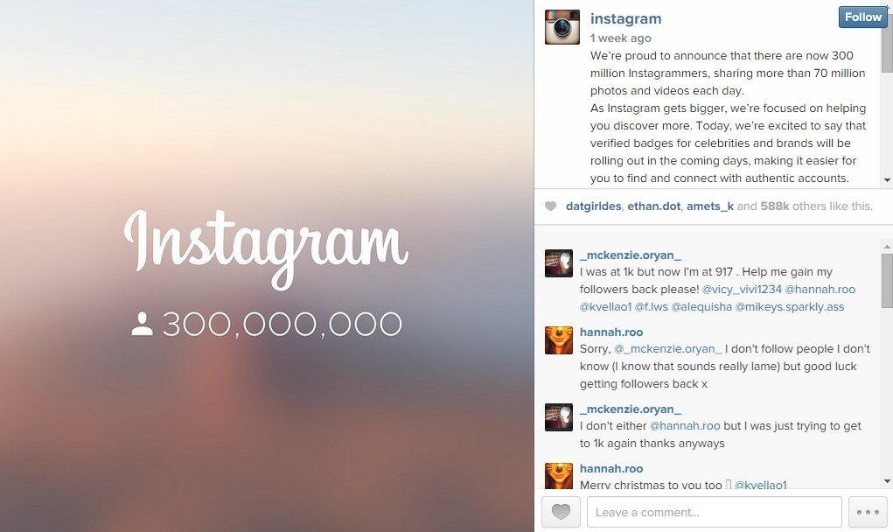Open datgirldes's profile link

click(x=592, y=206)
